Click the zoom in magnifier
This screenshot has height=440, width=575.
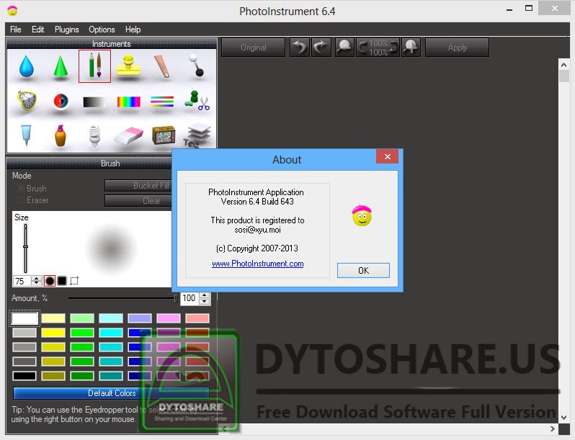pyautogui.click(x=411, y=48)
